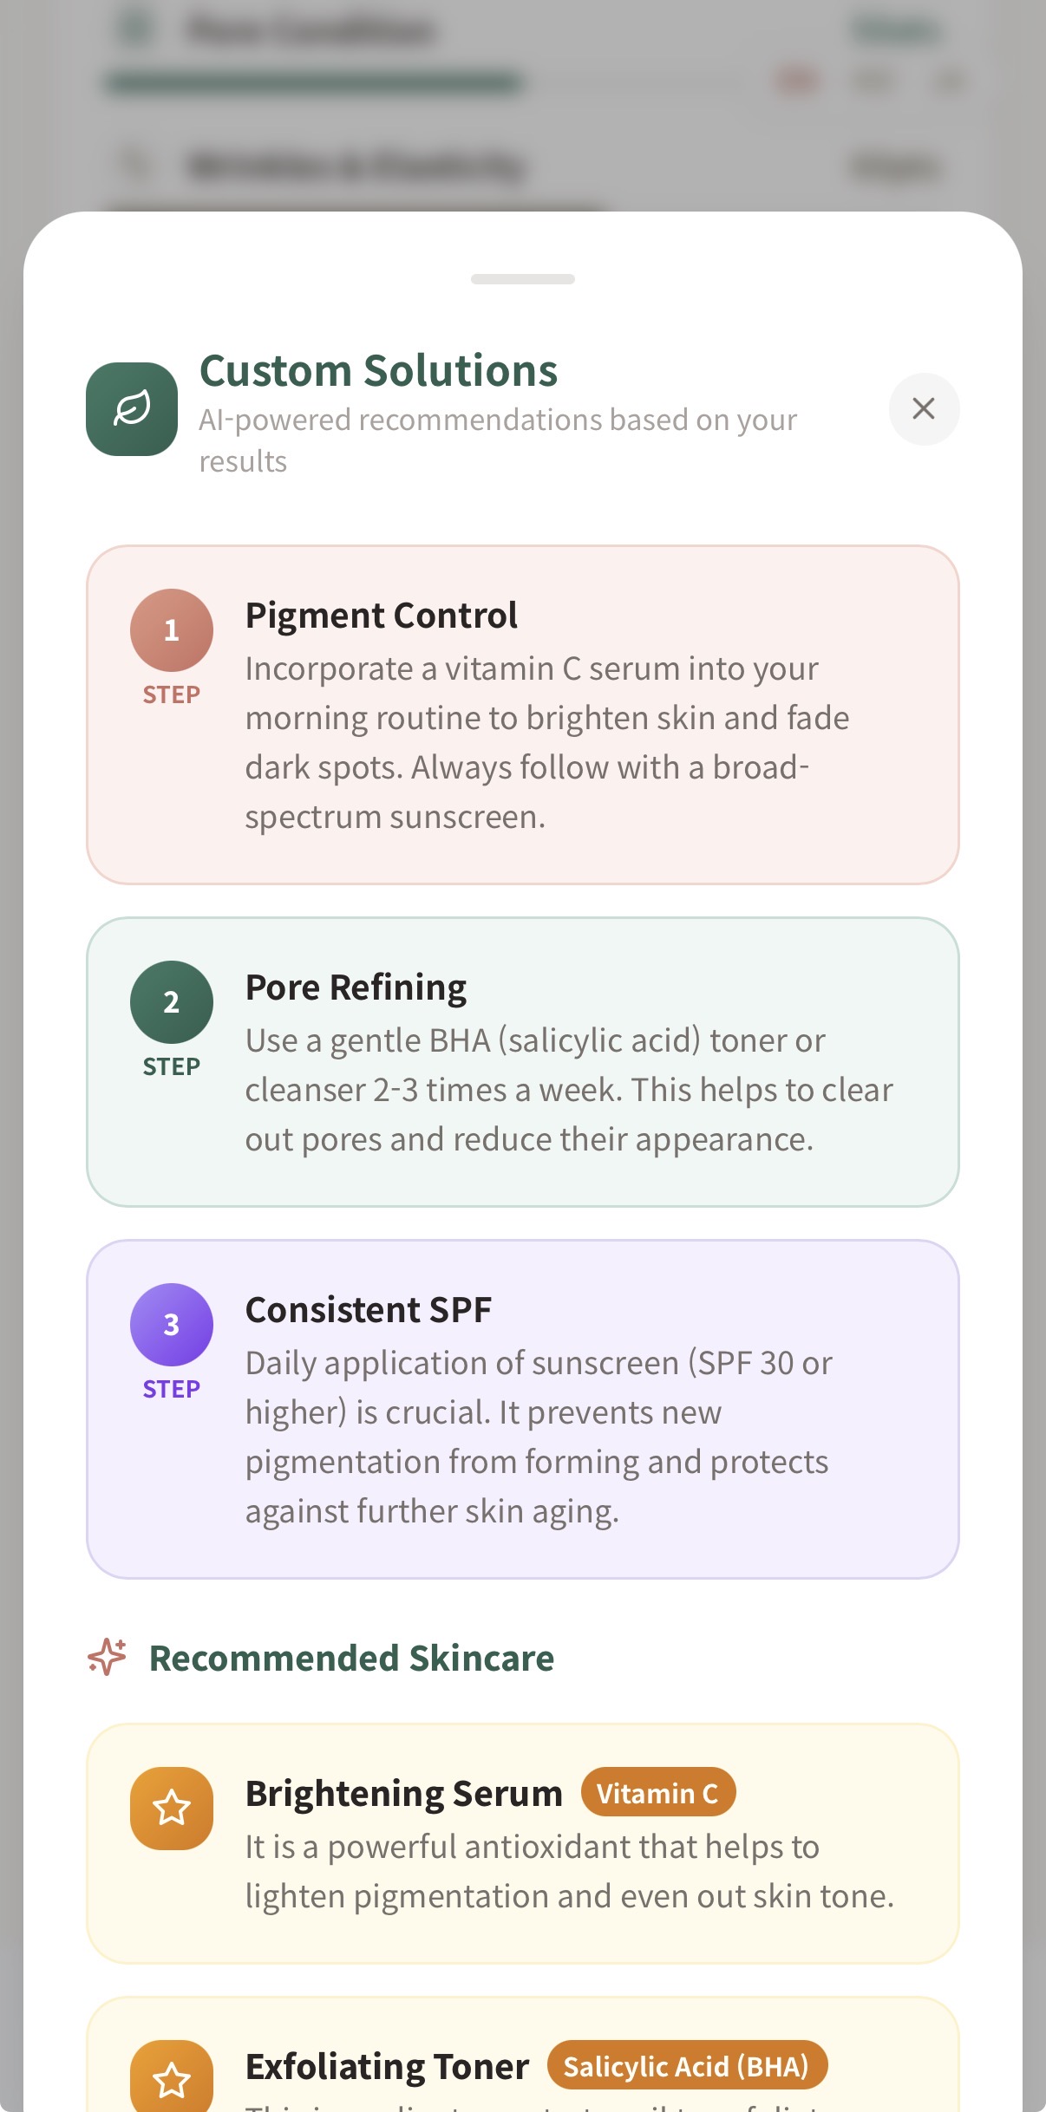
Task: Tap the step 1 number badge
Action: pos(172,630)
